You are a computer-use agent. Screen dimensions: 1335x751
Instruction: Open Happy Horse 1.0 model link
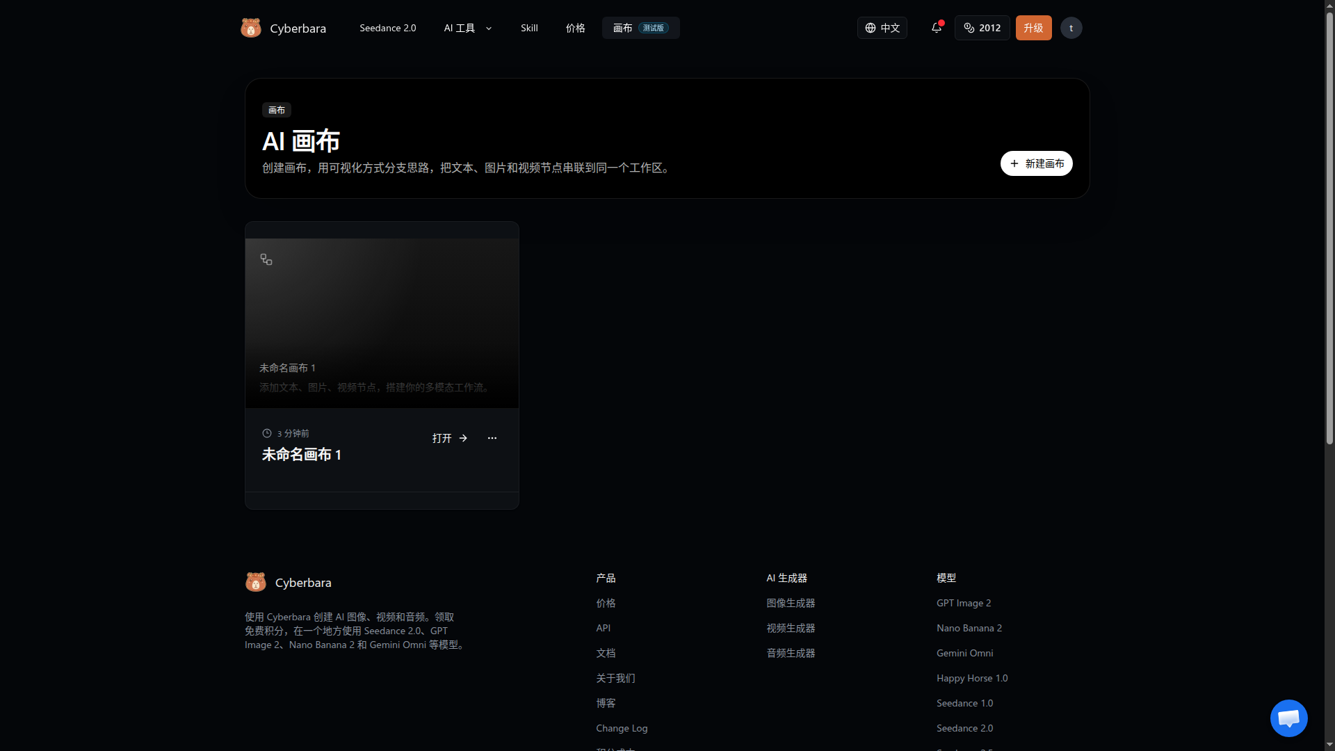[972, 678]
